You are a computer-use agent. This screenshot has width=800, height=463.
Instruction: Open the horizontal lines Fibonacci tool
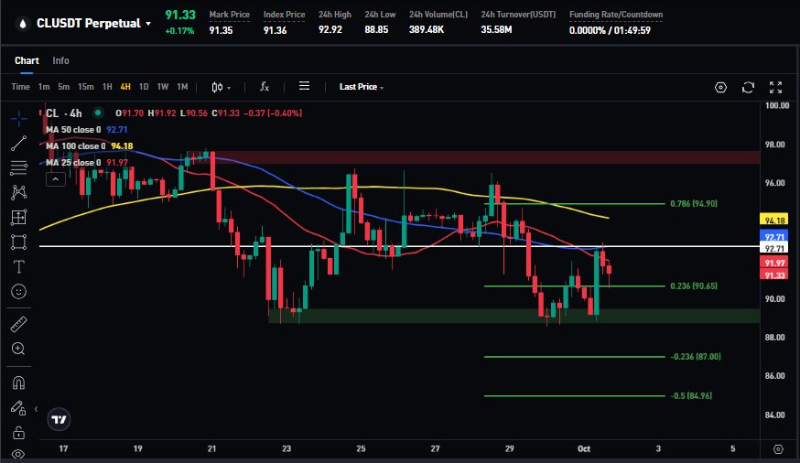coord(19,167)
